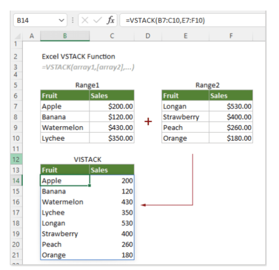
Task: Expand the Name Box dropdown arrow
Action: (x=61, y=21)
